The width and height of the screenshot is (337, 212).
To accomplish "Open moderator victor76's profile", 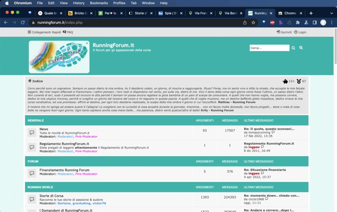I will coord(99,203).
